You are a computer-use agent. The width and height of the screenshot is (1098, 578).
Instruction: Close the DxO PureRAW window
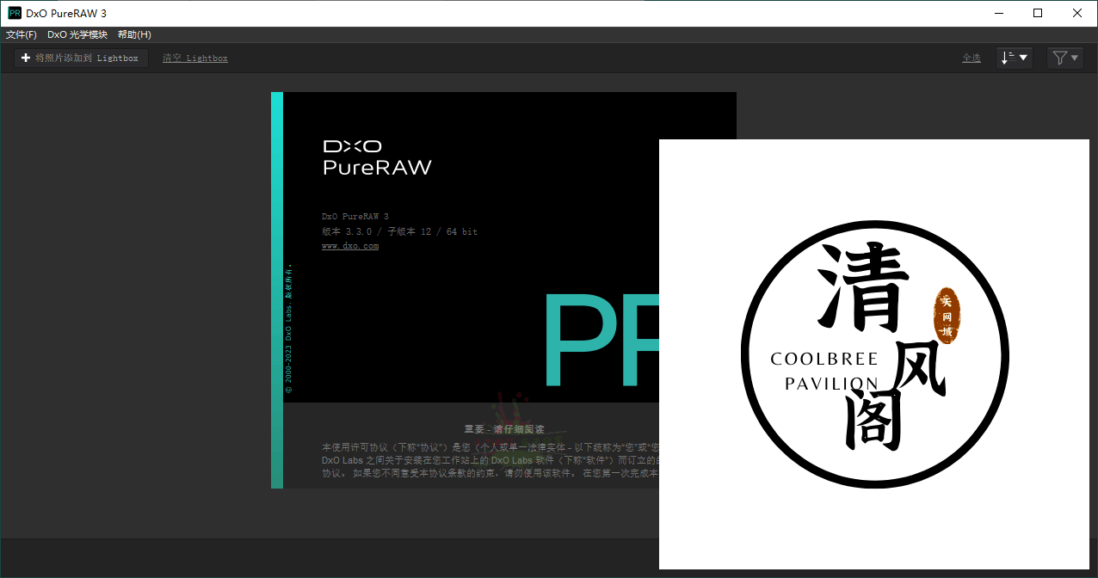coord(1077,13)
